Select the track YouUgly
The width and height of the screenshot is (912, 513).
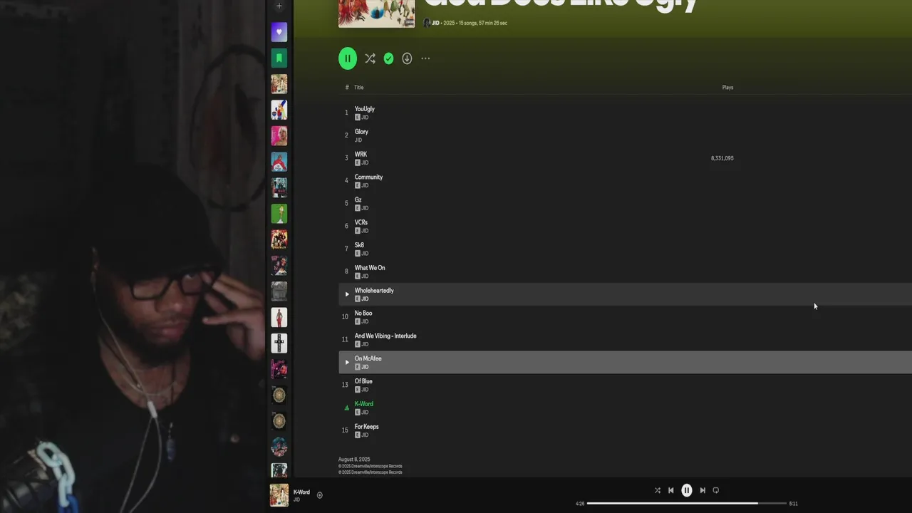coord(364,109)
